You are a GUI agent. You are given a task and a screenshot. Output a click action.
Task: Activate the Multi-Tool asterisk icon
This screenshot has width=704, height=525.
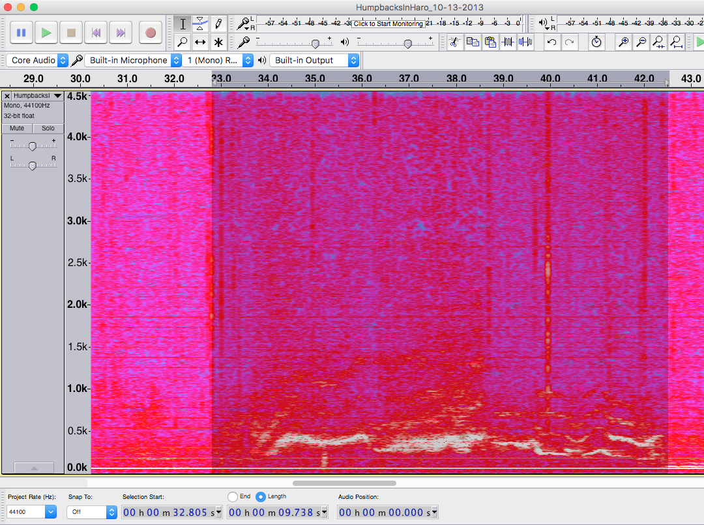[x=218, y=42]
